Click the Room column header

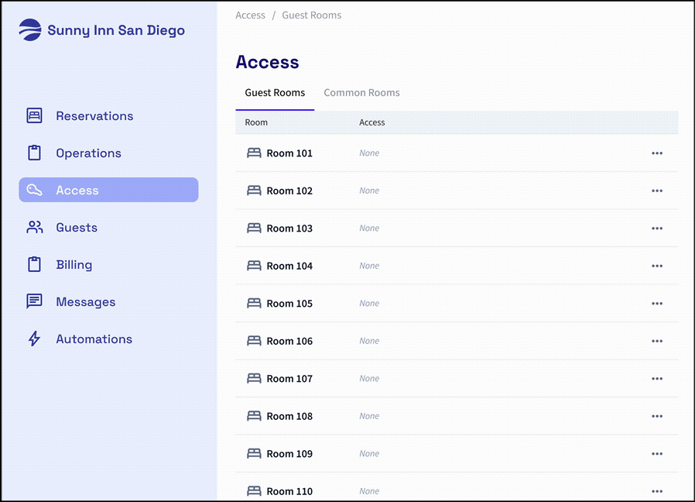tap(256, 122)
